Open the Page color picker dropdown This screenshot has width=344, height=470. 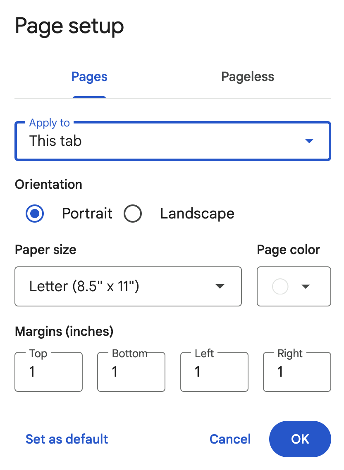(x=294, y=286)
